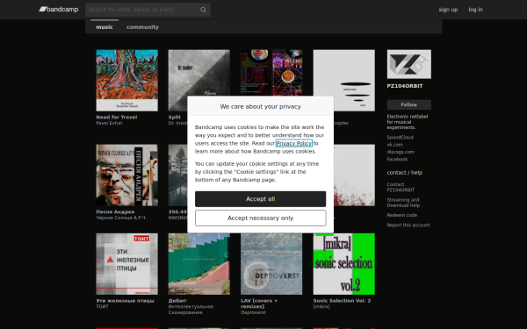527x329 pixels.
Task: Open the Эти железные птицы album cover
Action: click(x=127, y=264)
